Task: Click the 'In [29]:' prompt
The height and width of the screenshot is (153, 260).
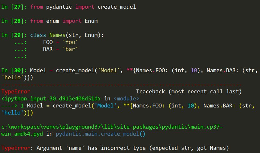Action: tap(14, 35)
